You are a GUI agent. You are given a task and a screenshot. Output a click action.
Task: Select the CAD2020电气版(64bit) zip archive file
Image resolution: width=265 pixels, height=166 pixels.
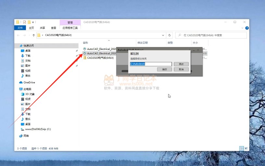coord(99,58)
